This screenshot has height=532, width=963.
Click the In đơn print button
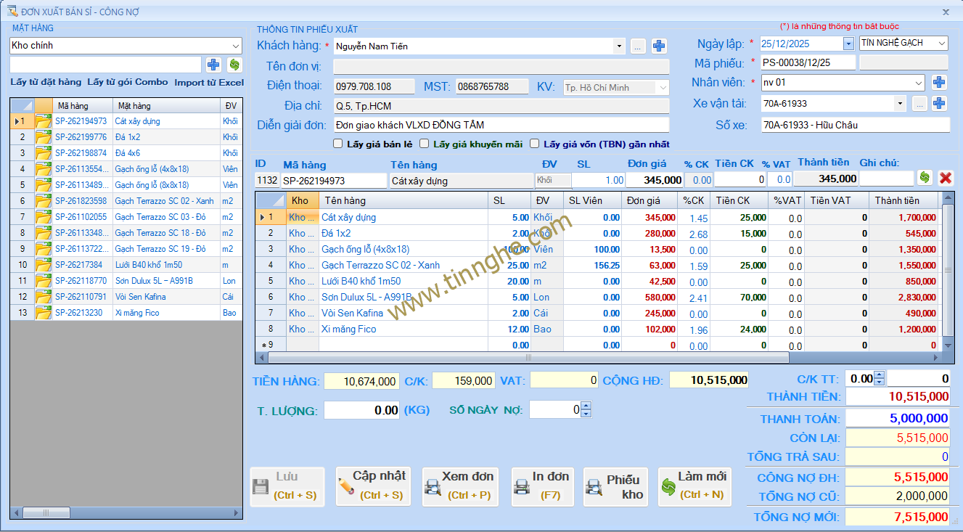point(542,486)
